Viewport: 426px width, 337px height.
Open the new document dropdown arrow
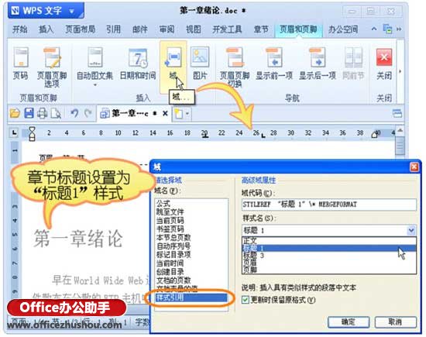click(187, 114)
